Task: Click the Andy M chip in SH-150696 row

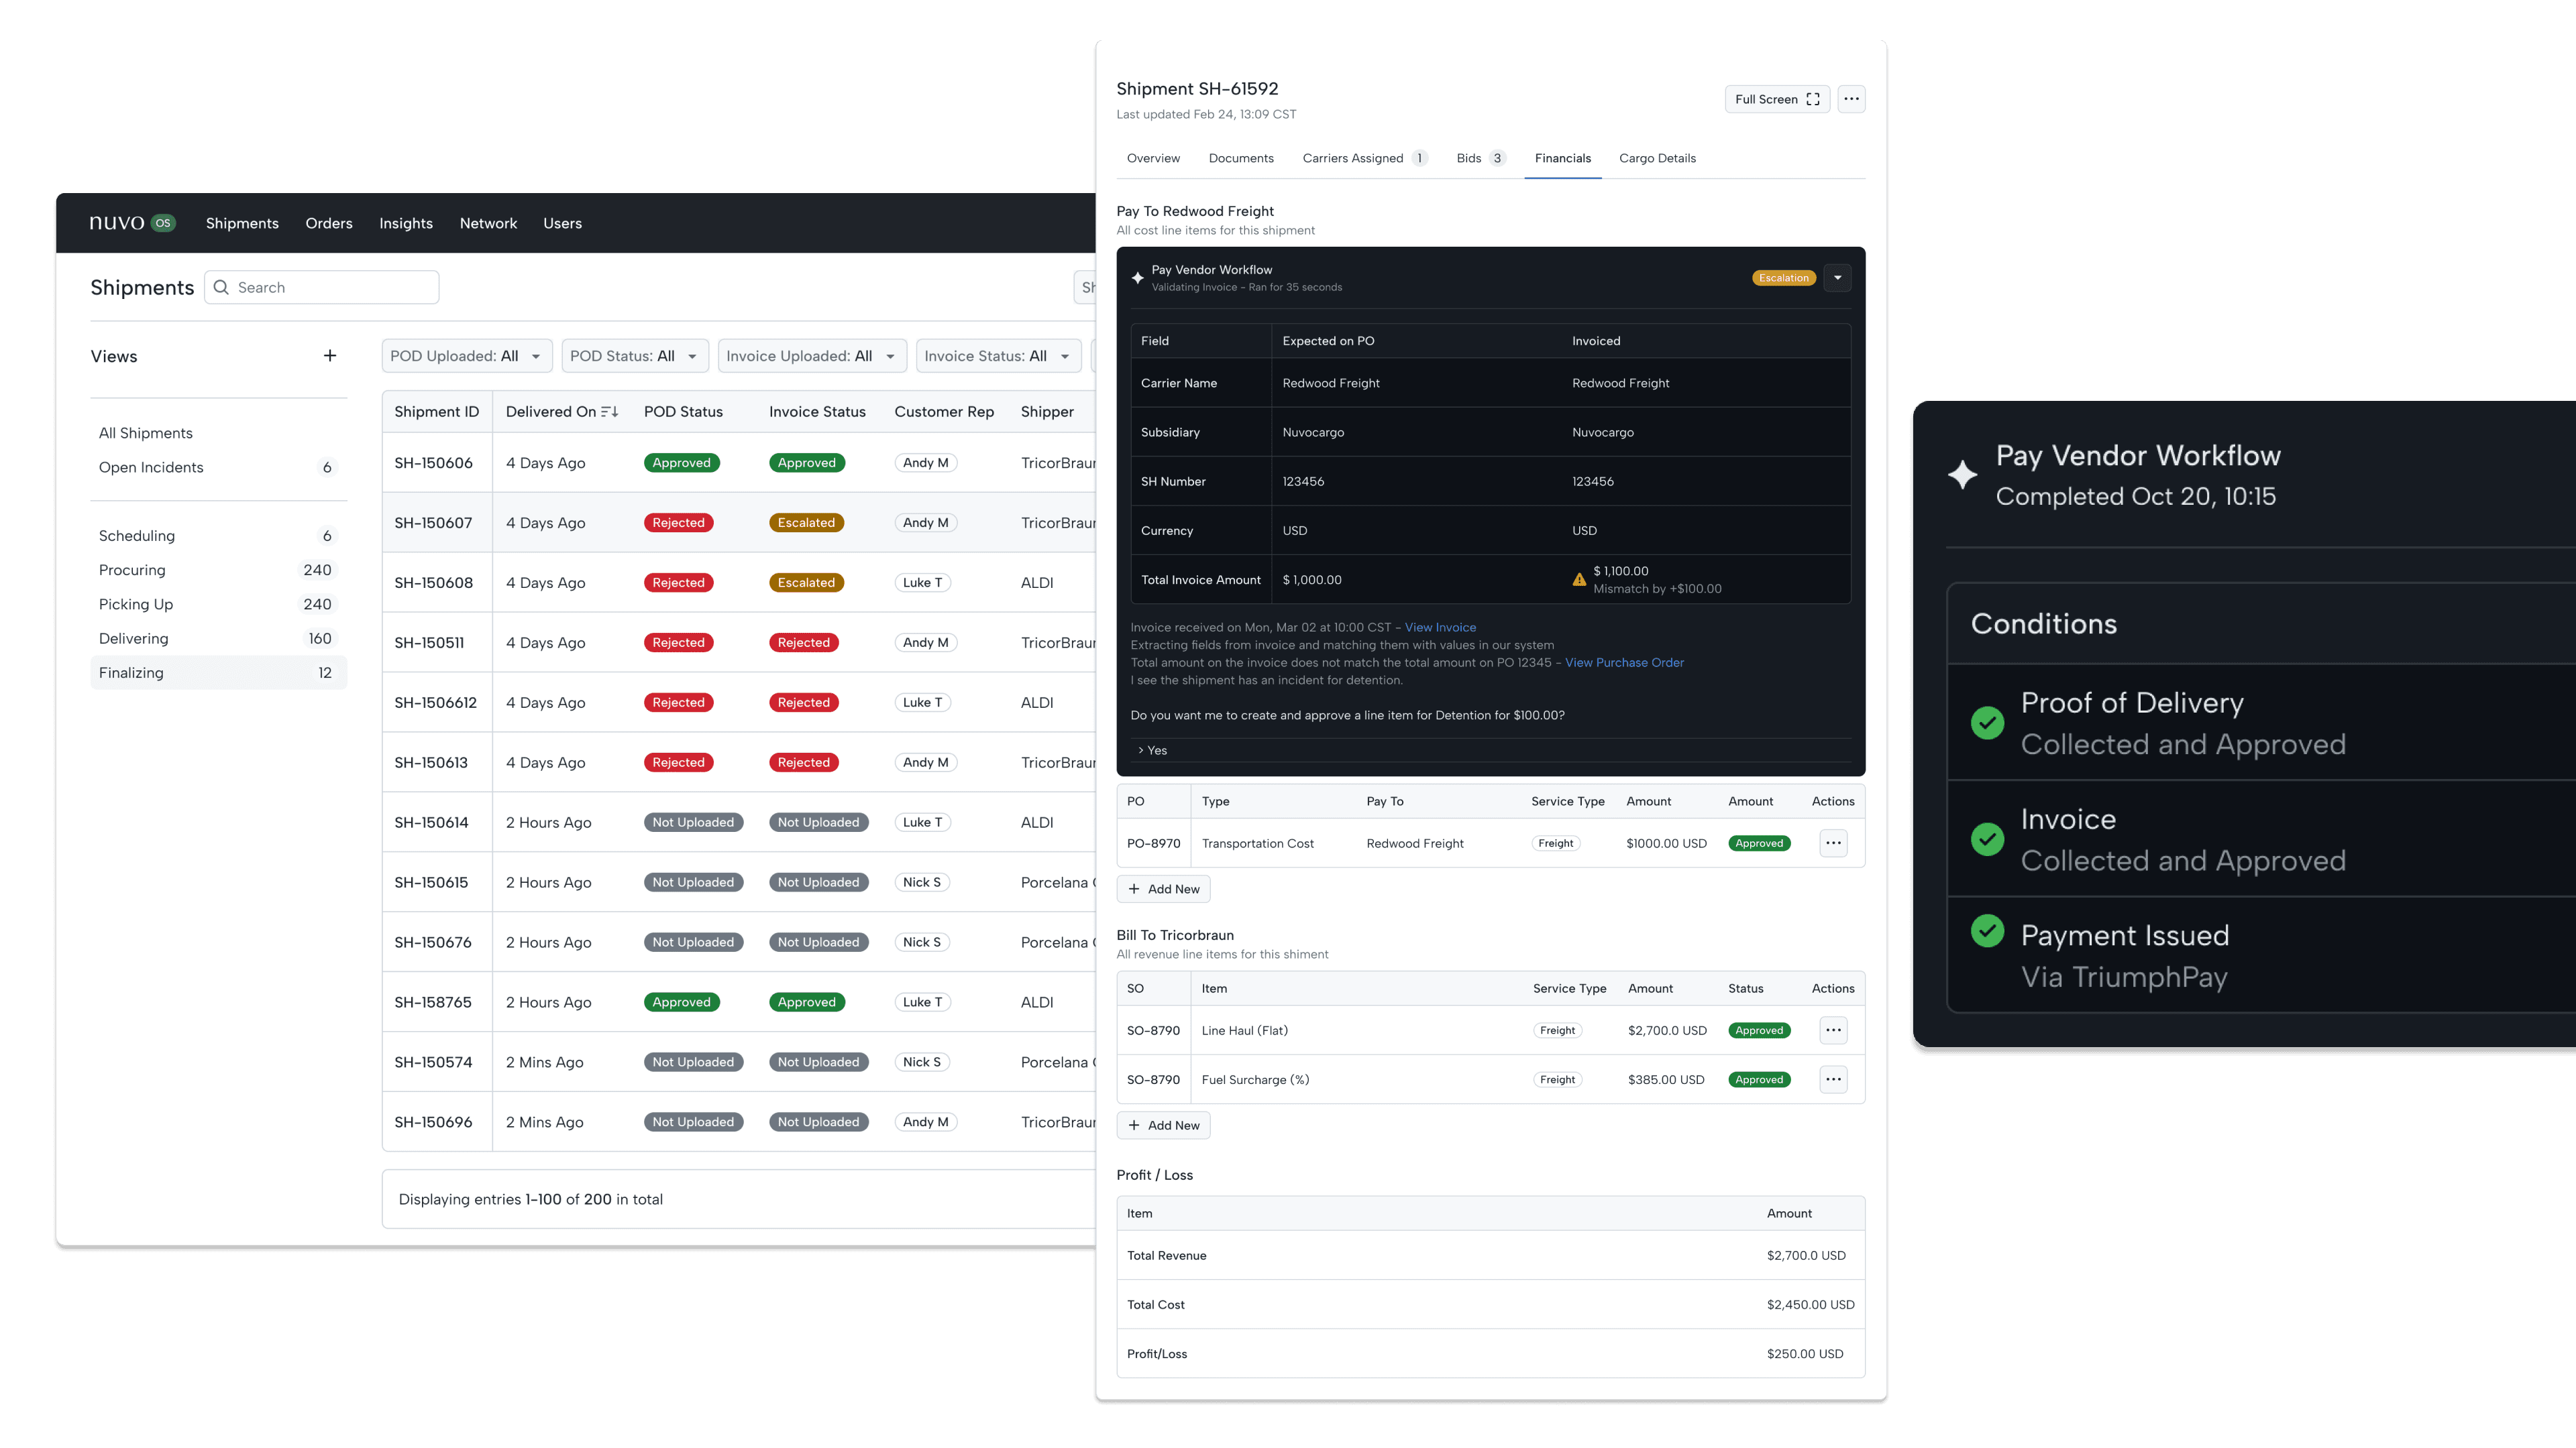Action: [x=926, y=1122]
